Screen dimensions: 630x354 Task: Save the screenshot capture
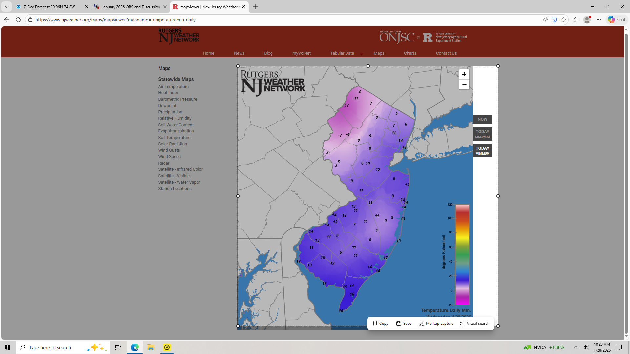(x=404, y=324)
